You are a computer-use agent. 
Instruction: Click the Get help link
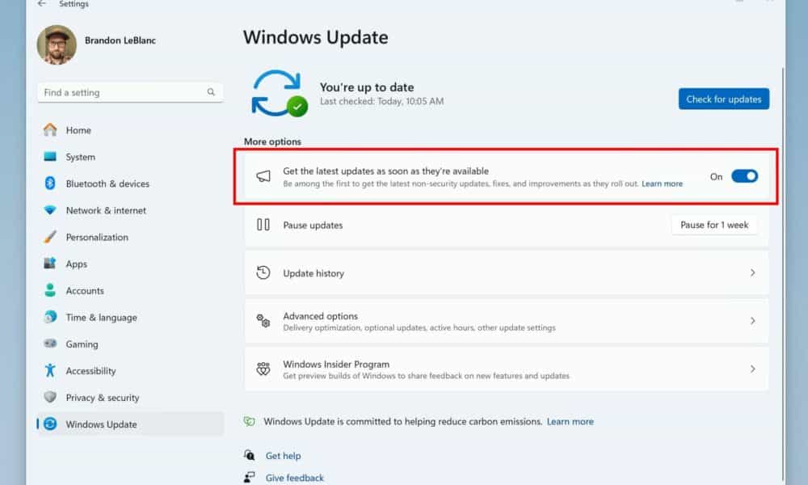click(283, 456)
